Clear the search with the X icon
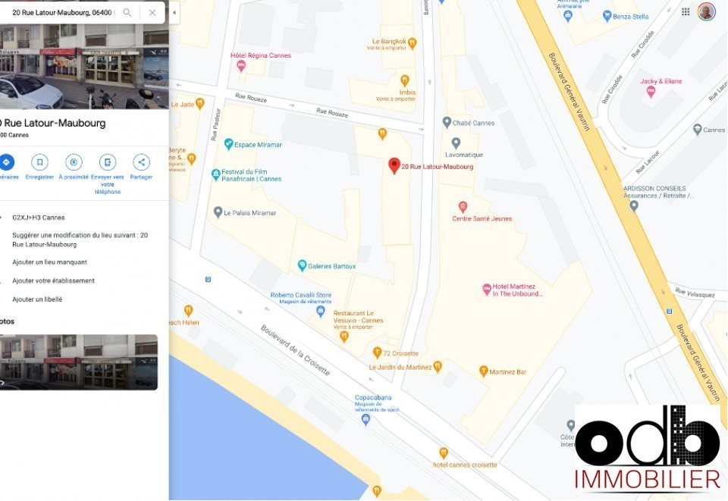 click(x=152, y=13)
